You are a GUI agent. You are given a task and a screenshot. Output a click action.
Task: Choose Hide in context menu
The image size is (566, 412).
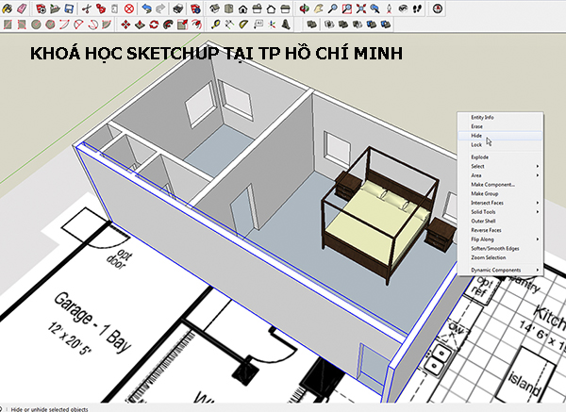coord(500,136)
